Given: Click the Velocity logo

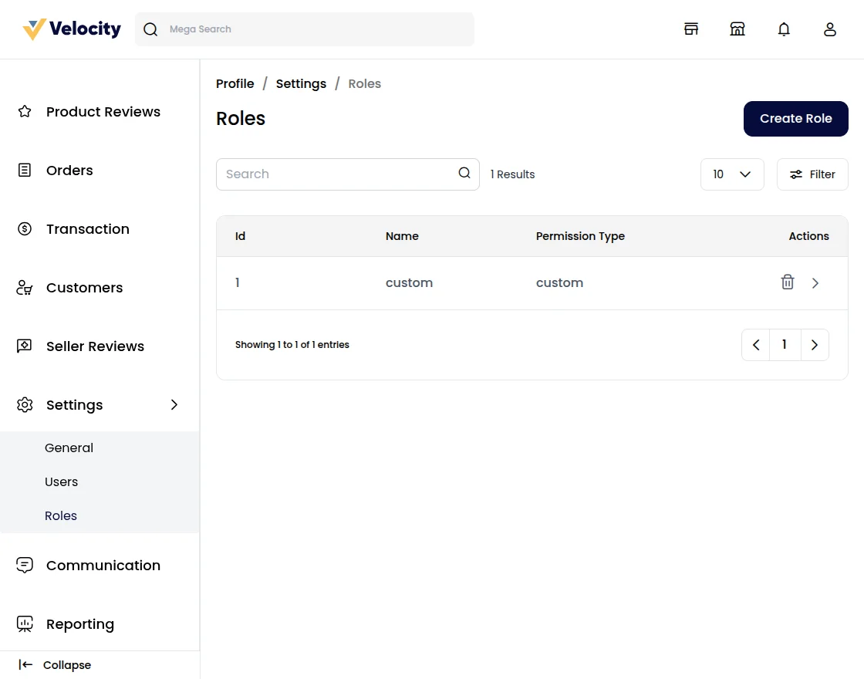Looking at the screenshot, I should 72,29.
